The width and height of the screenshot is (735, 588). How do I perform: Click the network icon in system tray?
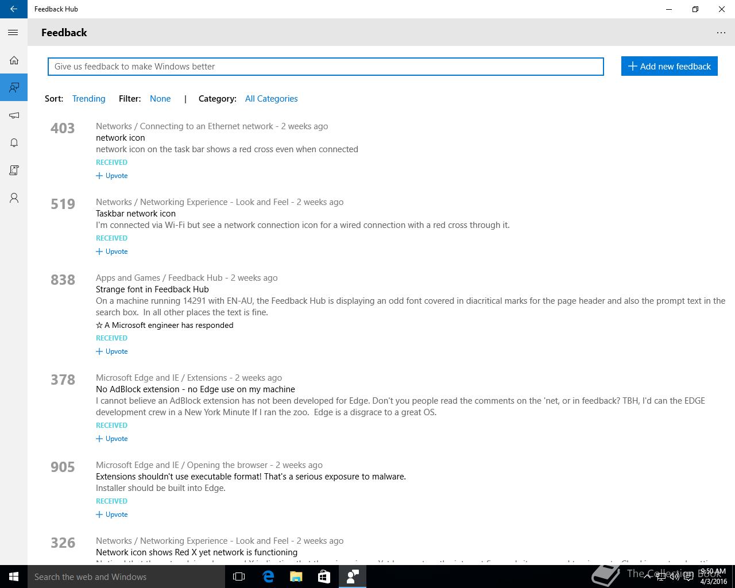point(661,577)
